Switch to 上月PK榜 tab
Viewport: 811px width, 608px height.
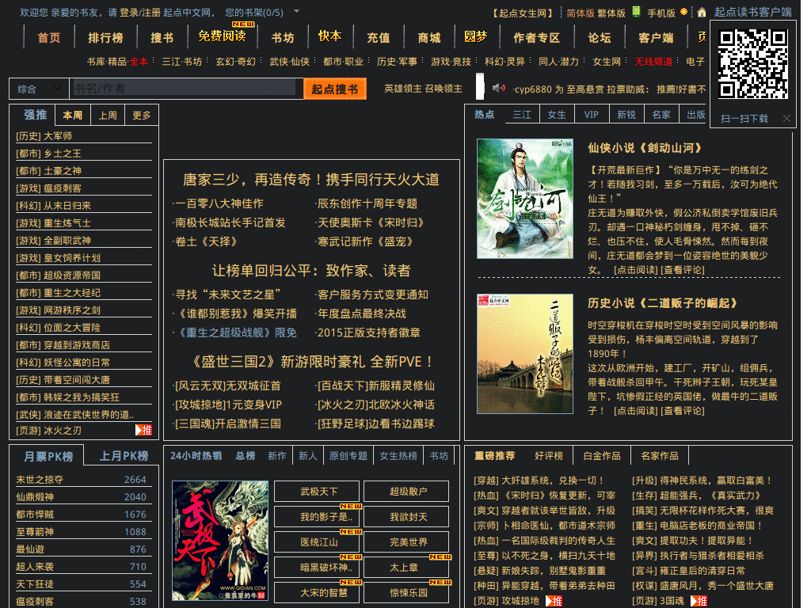click(x=124, y=455)
